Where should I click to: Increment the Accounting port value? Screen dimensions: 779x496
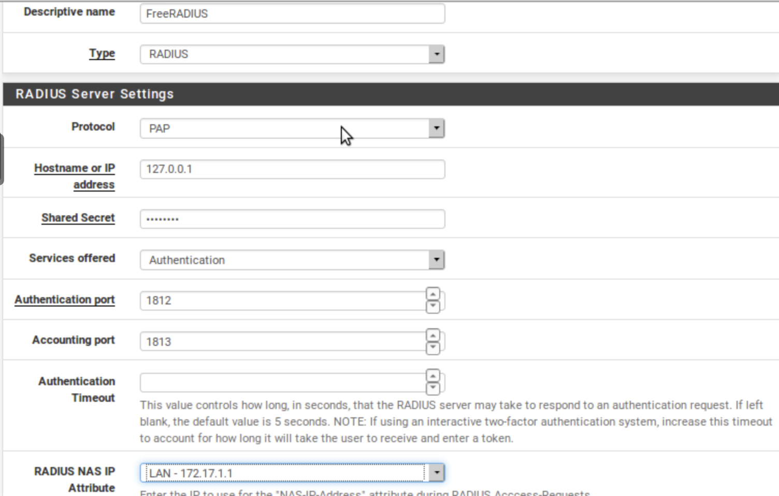433,335
